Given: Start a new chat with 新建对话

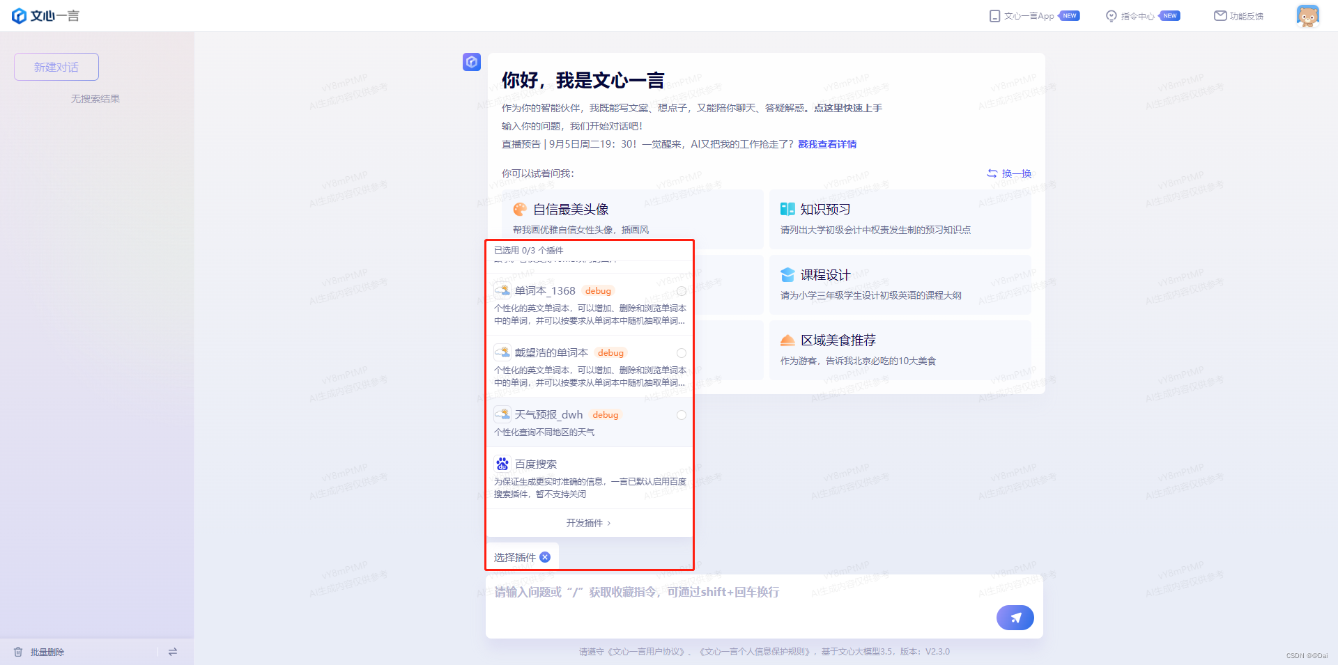Looking at the screenshot, I should click(x=56, y=67).
